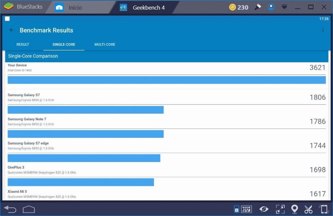Click the score value 1744
Image resolution: width=333 pixels, height=216 pixels.
[318, 145]
